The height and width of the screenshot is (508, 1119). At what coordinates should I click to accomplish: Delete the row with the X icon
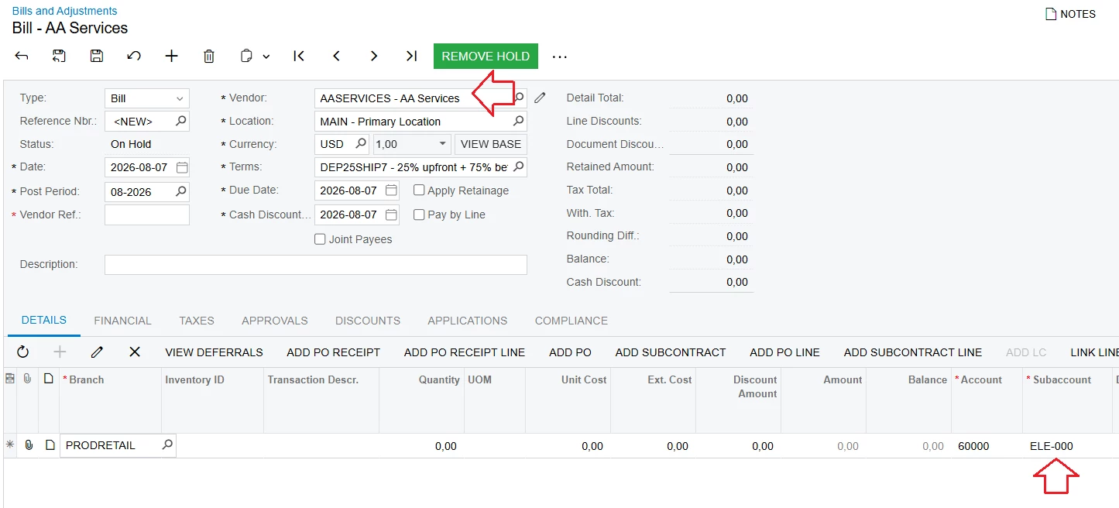(x=135, y=352)
